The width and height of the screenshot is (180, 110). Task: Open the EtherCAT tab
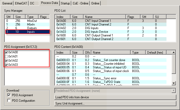(21, 3)
